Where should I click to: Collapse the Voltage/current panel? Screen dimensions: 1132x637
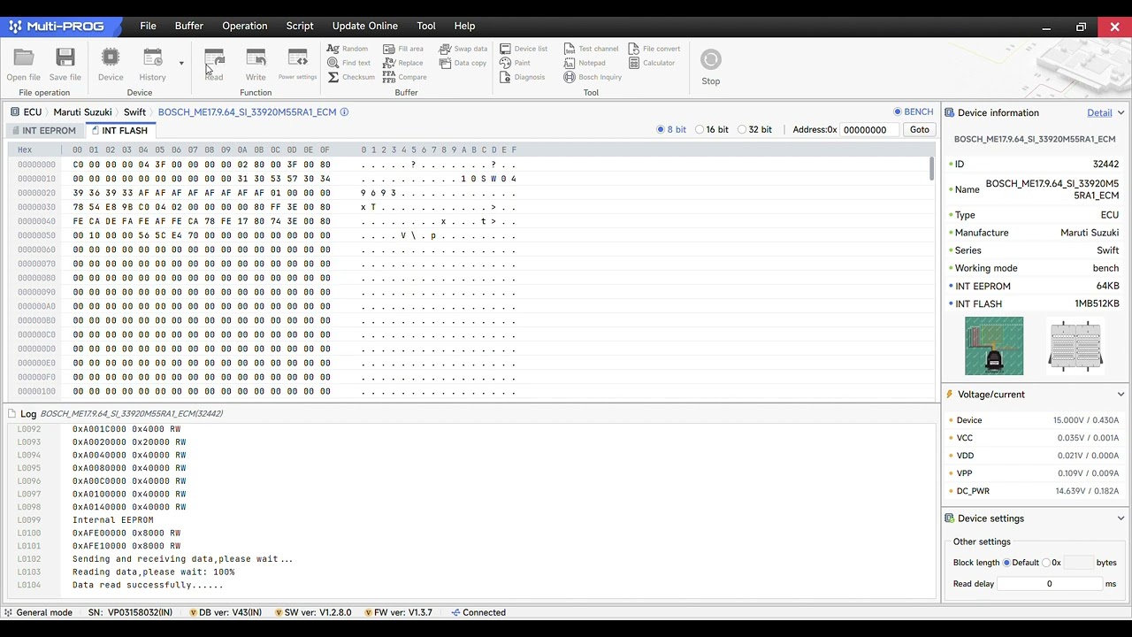pos(1121,395)
